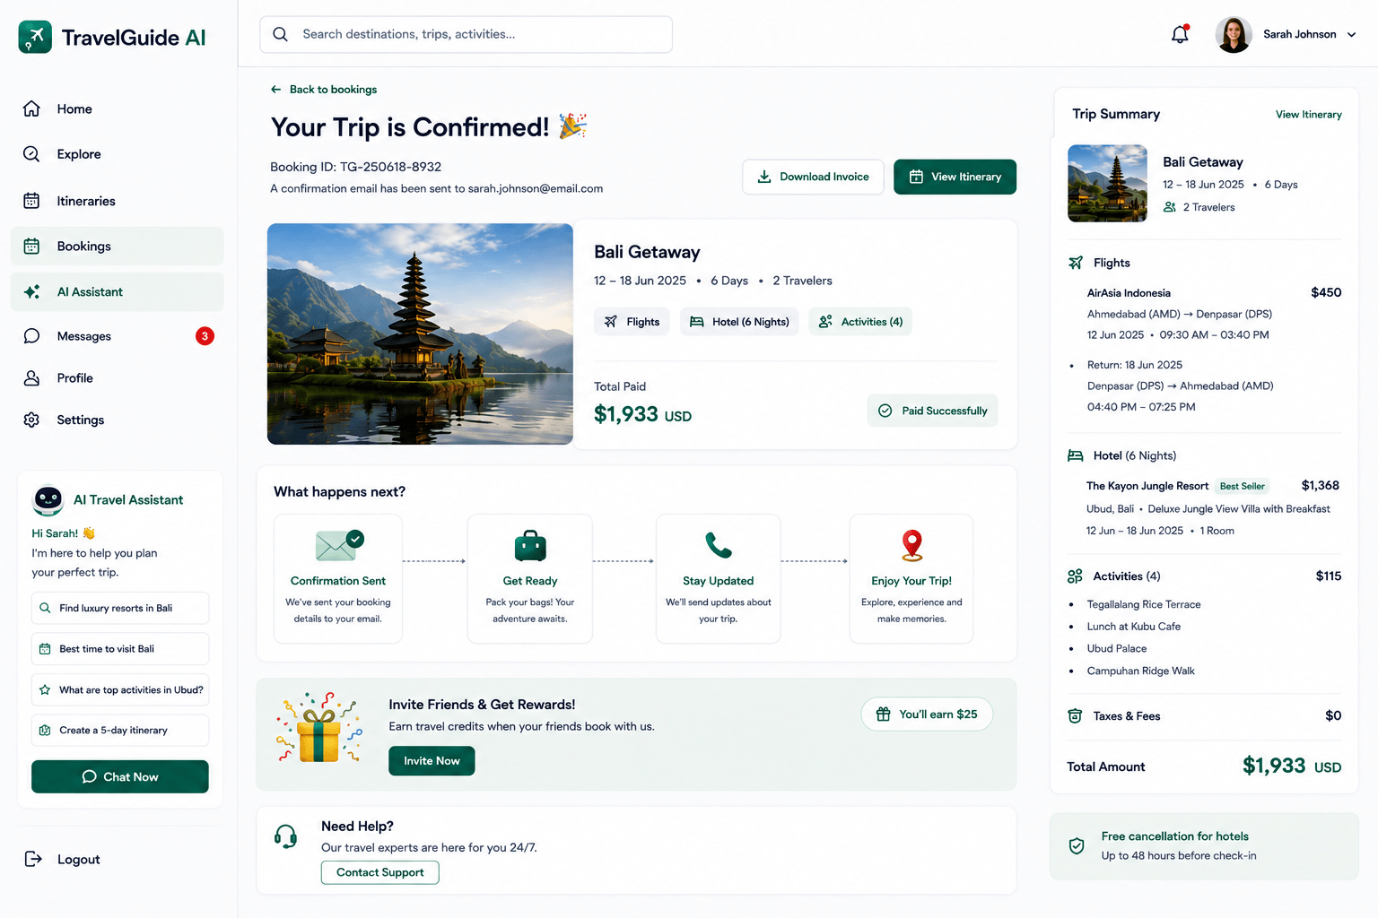This screenshot has width=1378, height=918.
Task: Click 'Ubud Palace' activity entry
Action: pos(1116,648)
